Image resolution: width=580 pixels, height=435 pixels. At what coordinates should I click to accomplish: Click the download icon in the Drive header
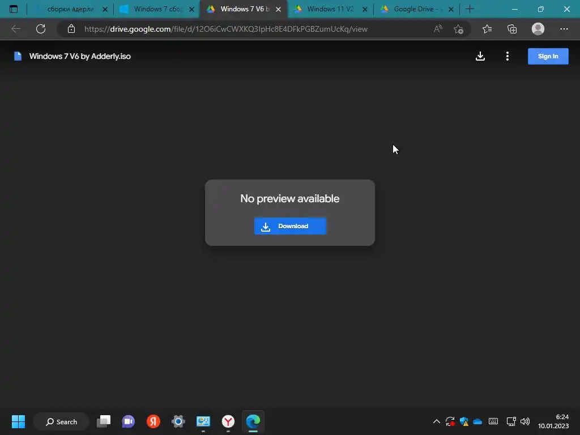[480, 56]
